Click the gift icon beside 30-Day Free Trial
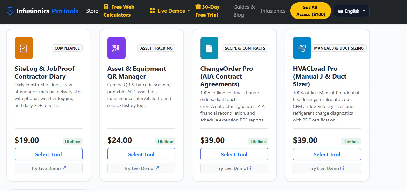This screenshot has height=191, width=407. [x=198, y=7]
